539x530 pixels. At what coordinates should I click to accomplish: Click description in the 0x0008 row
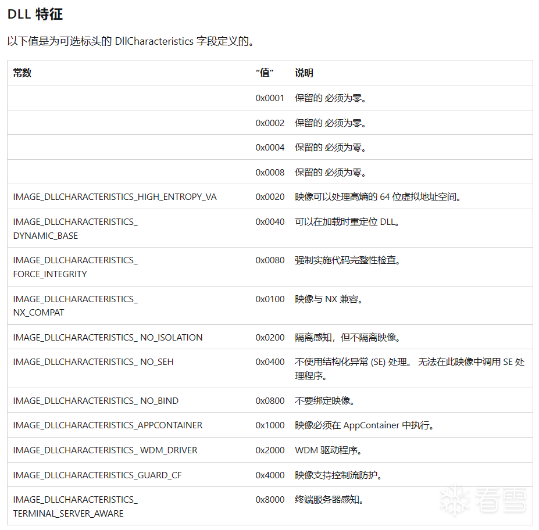(330, 173)
